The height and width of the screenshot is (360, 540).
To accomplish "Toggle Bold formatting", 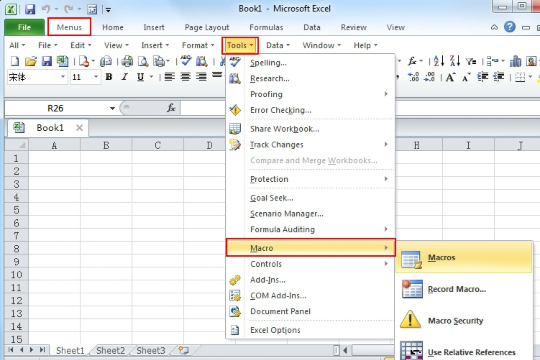I will (109, 77).
